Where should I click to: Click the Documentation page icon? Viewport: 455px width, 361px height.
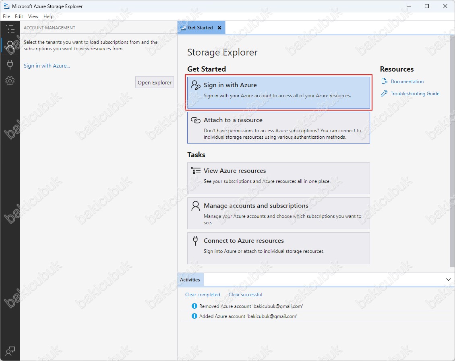coord(384,82)
